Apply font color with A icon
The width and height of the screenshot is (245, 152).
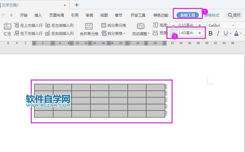(x=236, y=33)
